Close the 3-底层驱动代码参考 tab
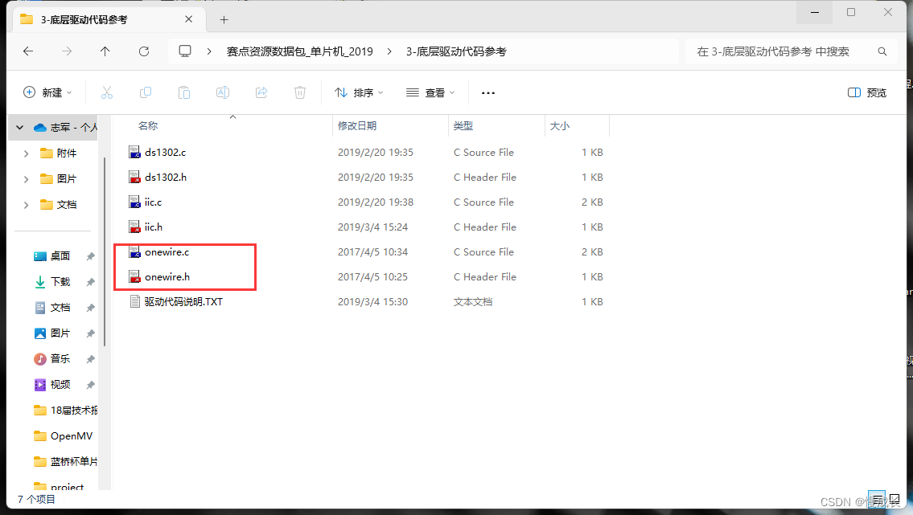The width and height of the screenshot is (913, 515). (189, 19)
